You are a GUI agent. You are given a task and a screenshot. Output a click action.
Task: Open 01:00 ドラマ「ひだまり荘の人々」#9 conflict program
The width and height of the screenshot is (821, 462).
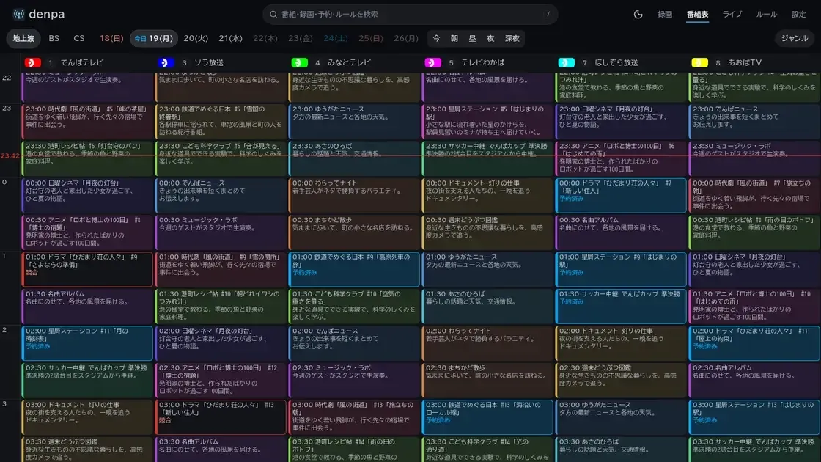click(x=87, y=269)
